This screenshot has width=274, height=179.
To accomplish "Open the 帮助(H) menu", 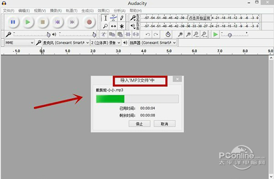I will coord(136,11).
